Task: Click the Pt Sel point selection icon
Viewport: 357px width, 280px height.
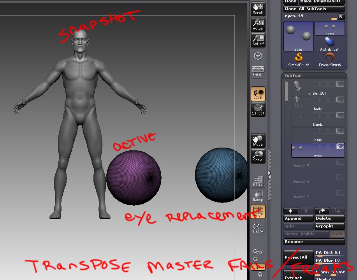Action: (258, 181)
